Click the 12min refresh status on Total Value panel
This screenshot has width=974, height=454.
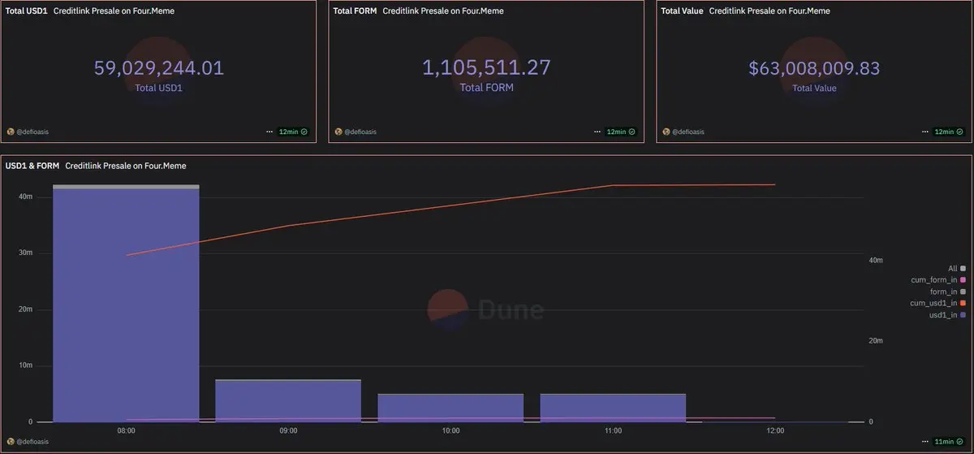[x=949, y=132]
